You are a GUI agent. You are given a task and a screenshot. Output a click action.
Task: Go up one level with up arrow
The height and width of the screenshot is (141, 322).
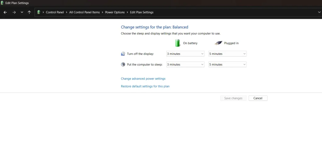[29, 12]
